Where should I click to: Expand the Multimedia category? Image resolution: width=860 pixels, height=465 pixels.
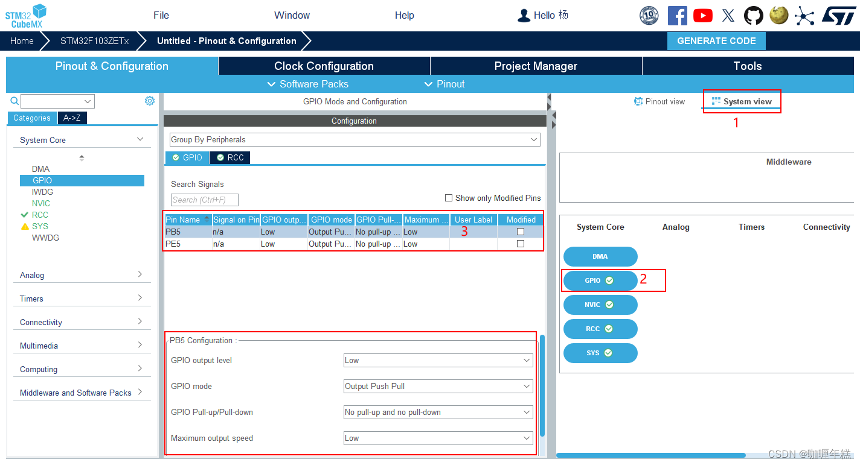[82, 346]
